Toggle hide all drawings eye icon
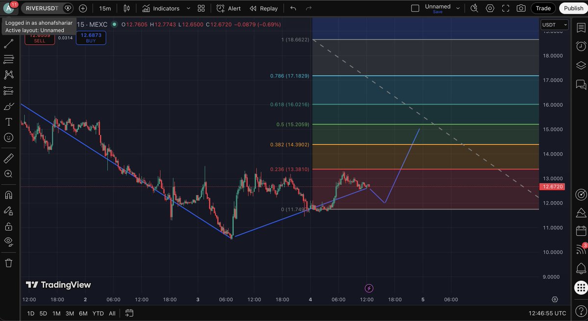This screenshot has height=321, width=588. coord(8,241)
